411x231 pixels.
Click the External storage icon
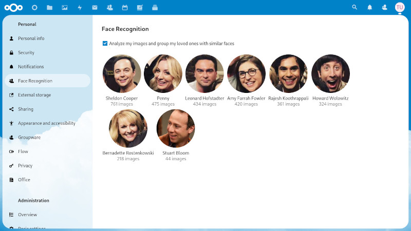point(11,95)
